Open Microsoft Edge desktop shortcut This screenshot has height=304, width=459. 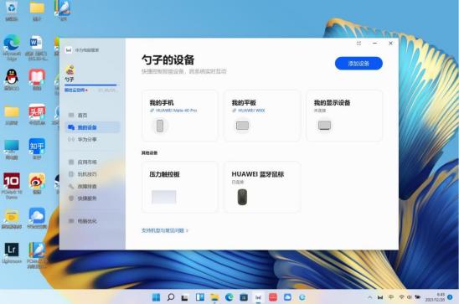(x=12, y=48)
